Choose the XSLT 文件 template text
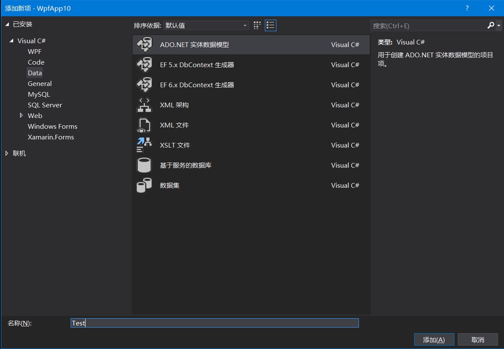 pos(175,145)
